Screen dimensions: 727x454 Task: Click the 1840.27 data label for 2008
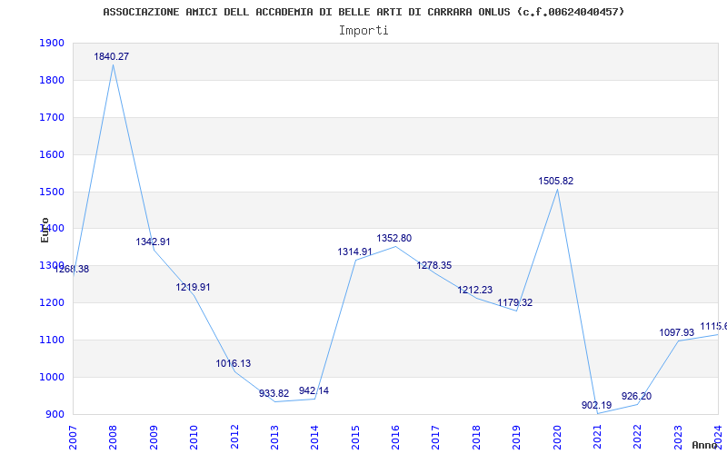tap(111, 56)
